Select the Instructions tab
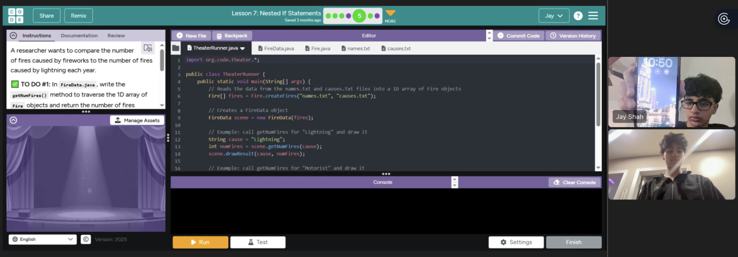Image resolution: width=738 pixels, height=257 pixels. tap(37, 36)
